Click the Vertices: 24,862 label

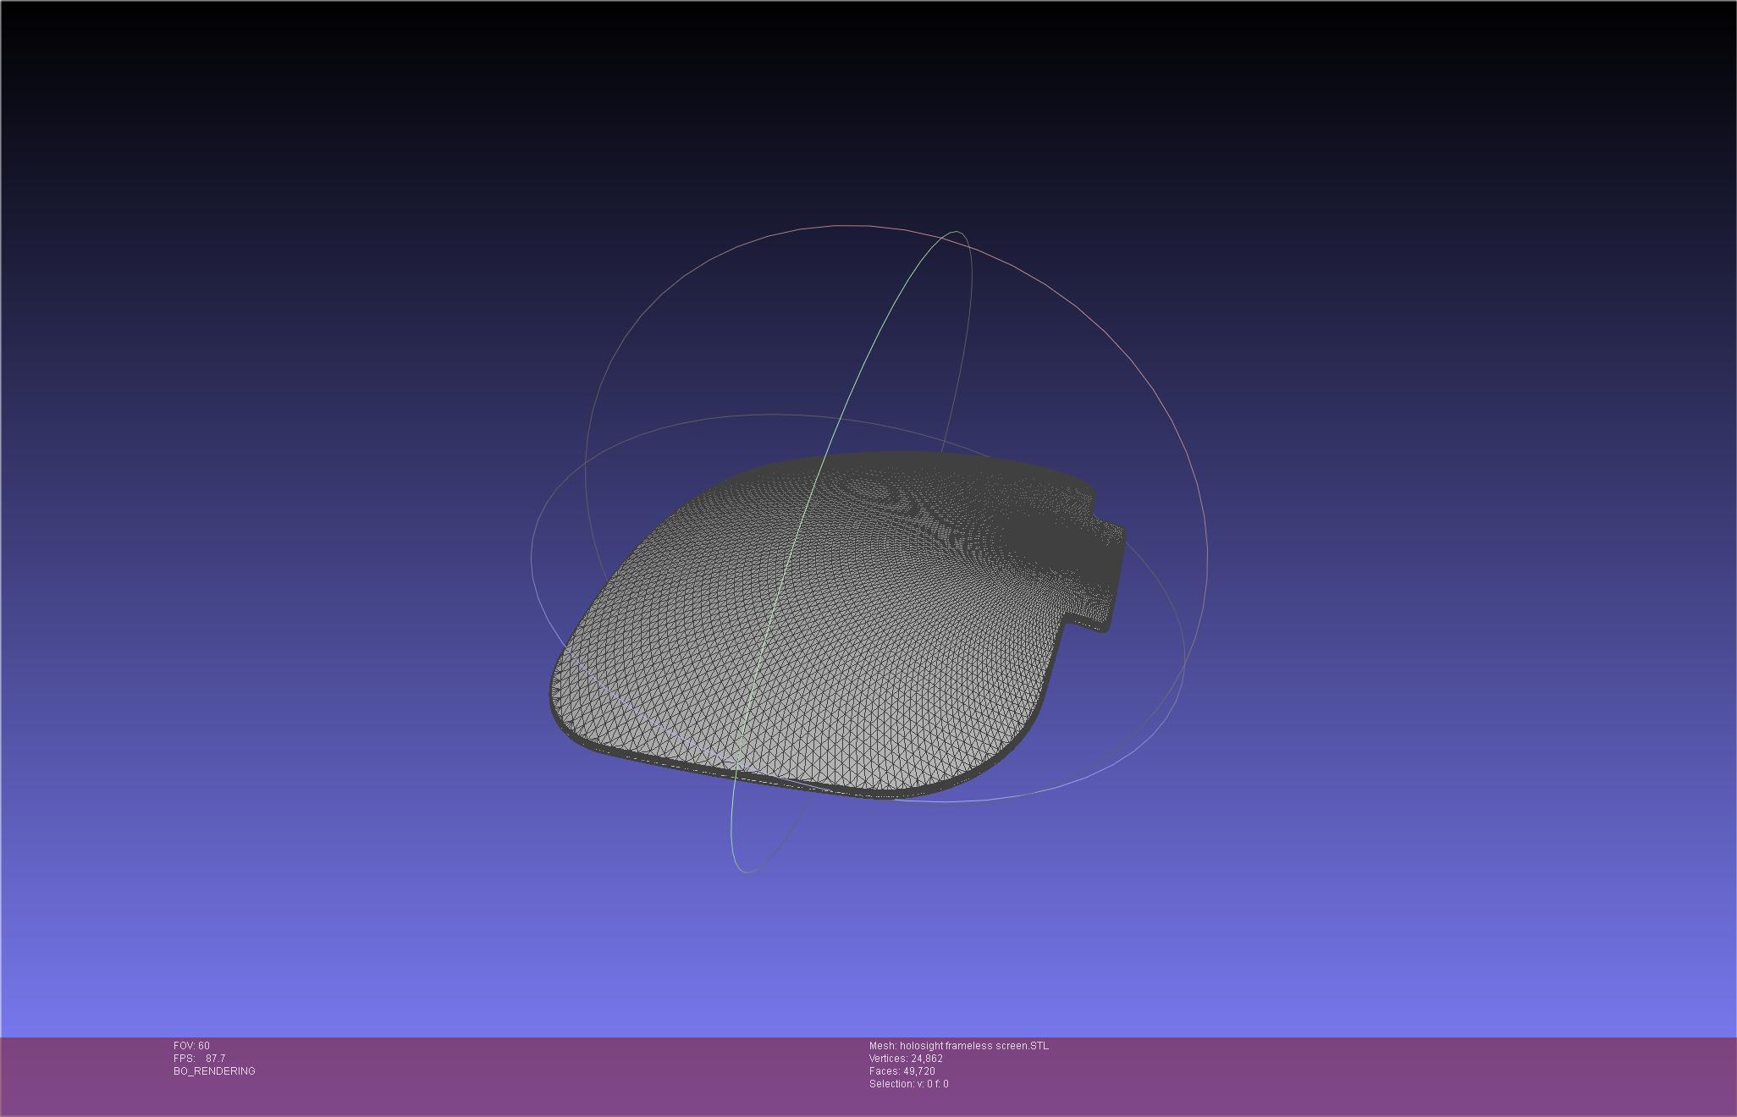coord(906,1059)
